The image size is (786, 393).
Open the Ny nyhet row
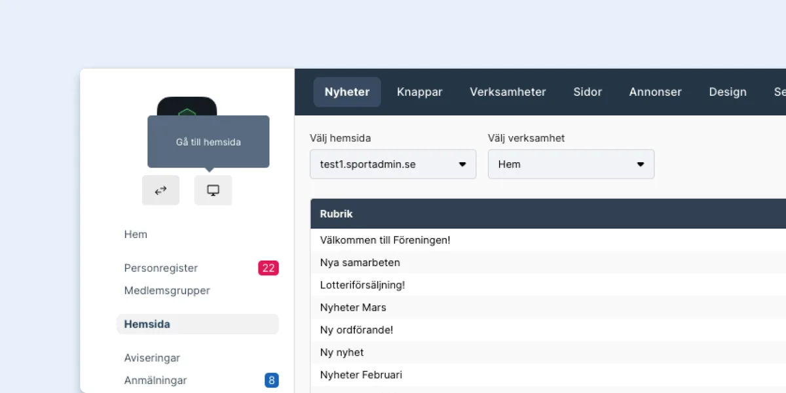(x=548, y=352)
